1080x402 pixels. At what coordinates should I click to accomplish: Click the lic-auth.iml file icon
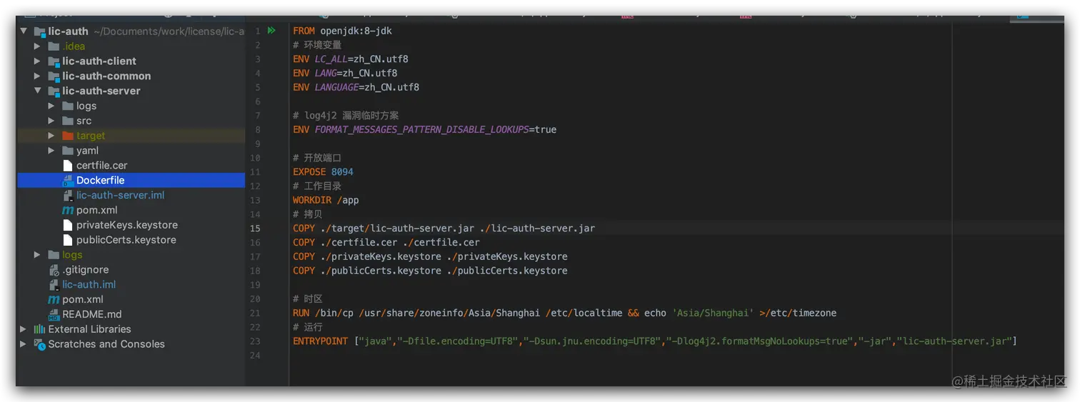54,284
